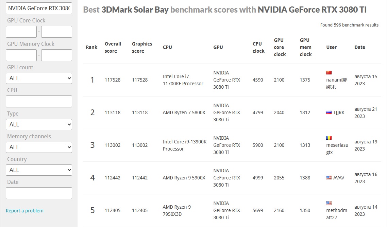Viewport: 387px width, 227px height.
Task: Click China flag icon beside nanami user
Action: 329,73
